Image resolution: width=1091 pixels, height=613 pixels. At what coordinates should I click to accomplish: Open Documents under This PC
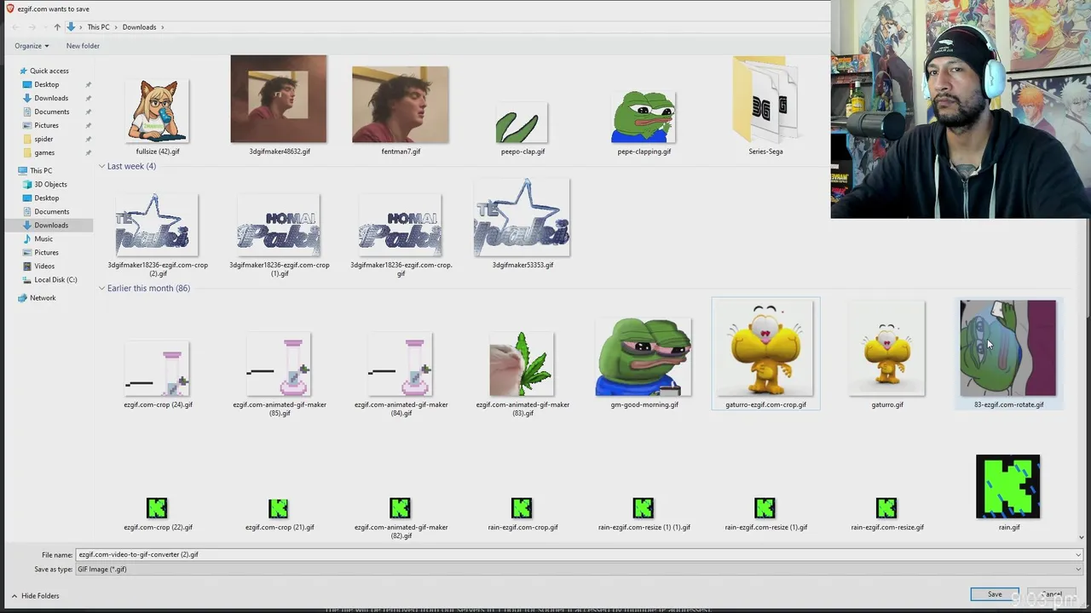[51, 211]
